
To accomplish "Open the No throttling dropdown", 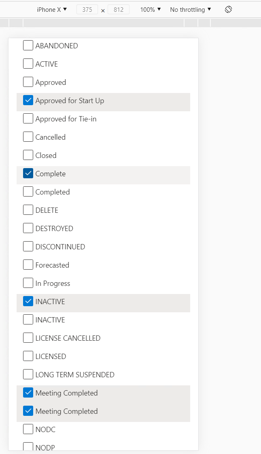I will [190, 9].
